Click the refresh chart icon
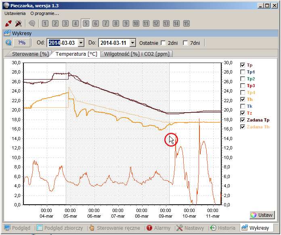Image resolution: width=281 pixels, height=235 pixels. click(8, 43)
